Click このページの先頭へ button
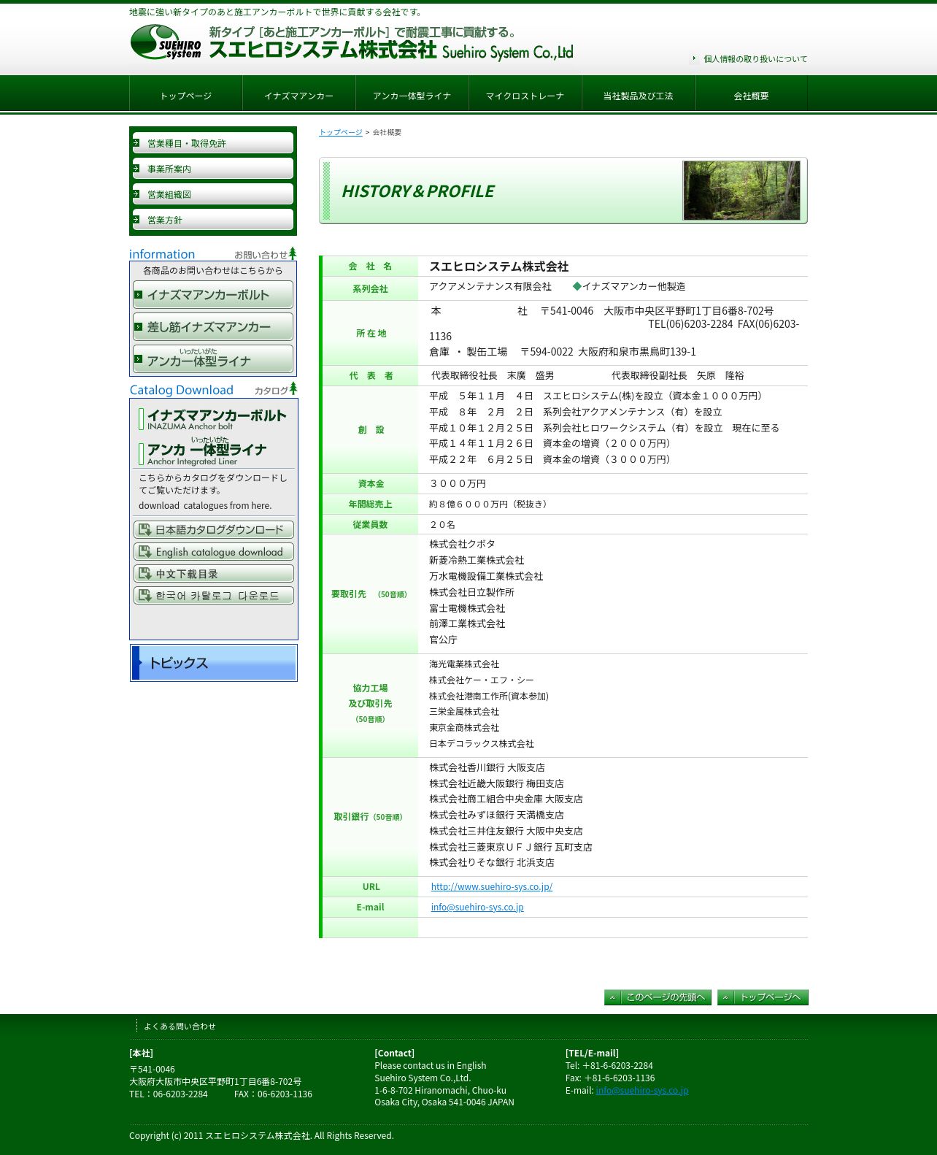 [658, 997]
